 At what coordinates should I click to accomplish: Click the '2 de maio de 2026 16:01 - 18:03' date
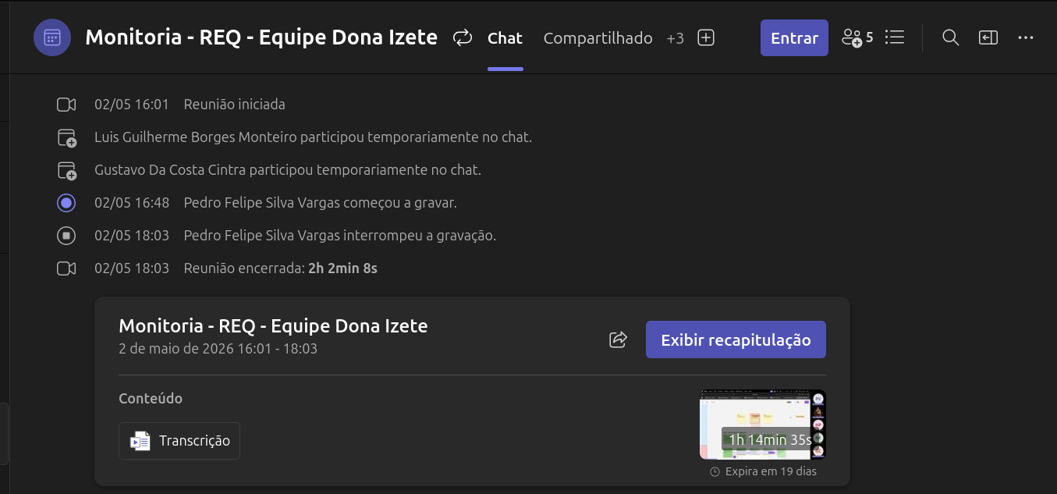coord(218,349)
